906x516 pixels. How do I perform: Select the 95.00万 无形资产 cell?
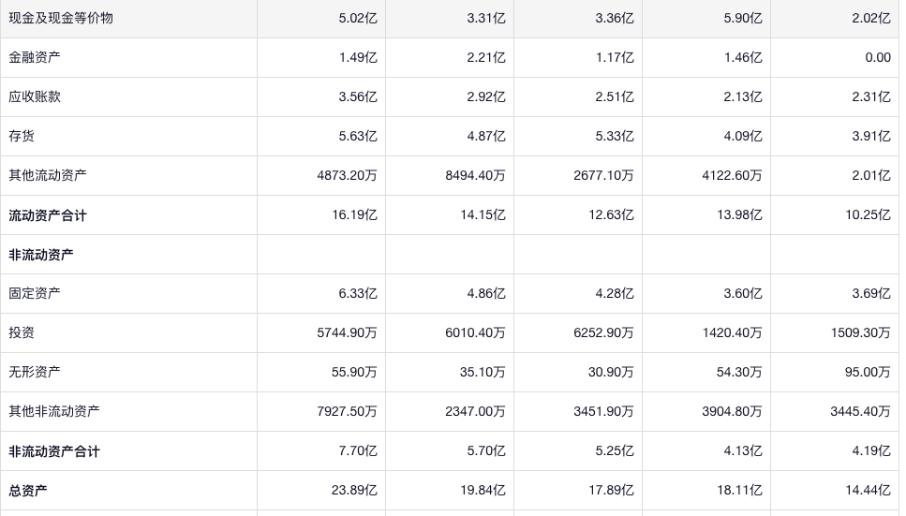coord(868,372)
